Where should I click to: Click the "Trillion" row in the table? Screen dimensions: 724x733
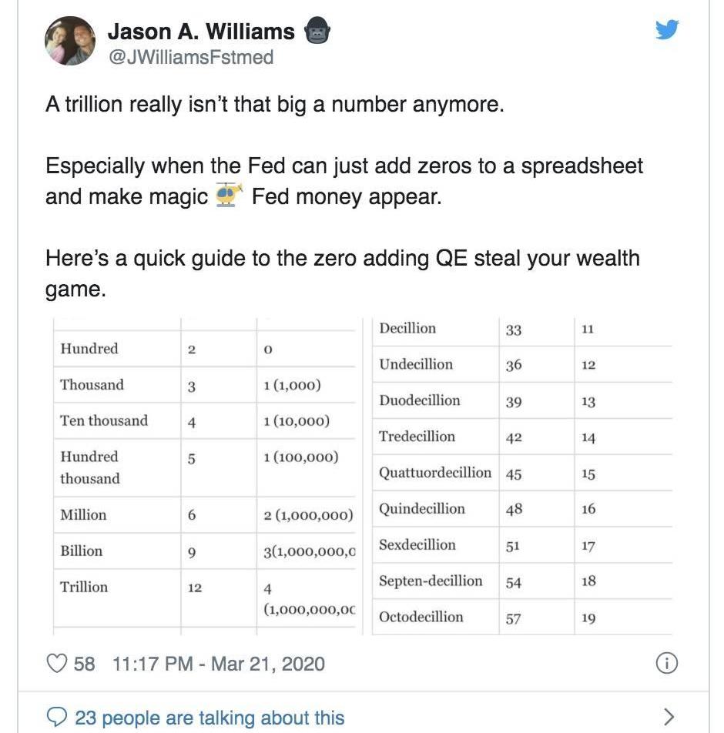(85, 587)
